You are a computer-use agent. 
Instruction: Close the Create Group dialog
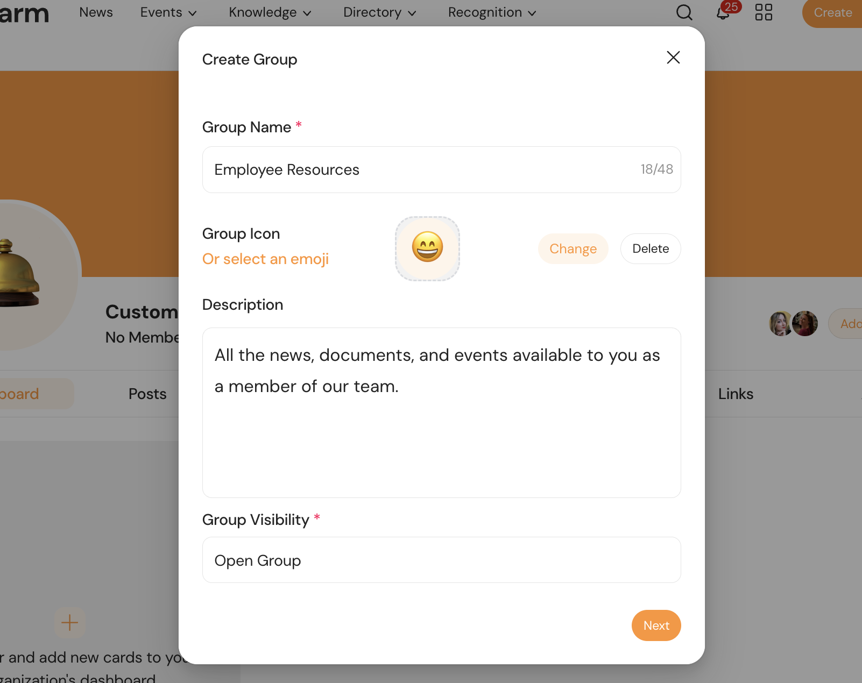tap(673, 58)
